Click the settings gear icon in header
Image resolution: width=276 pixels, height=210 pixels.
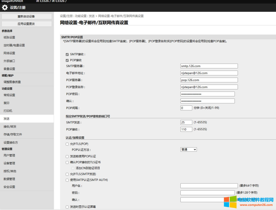pos(5,8)
